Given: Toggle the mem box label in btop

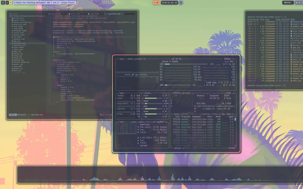Looking at the screenshot, I should 121,93.
